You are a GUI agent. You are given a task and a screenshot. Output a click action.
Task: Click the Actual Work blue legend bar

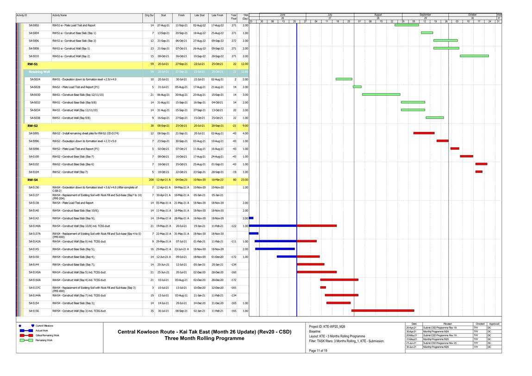click(x=25, y=330)
